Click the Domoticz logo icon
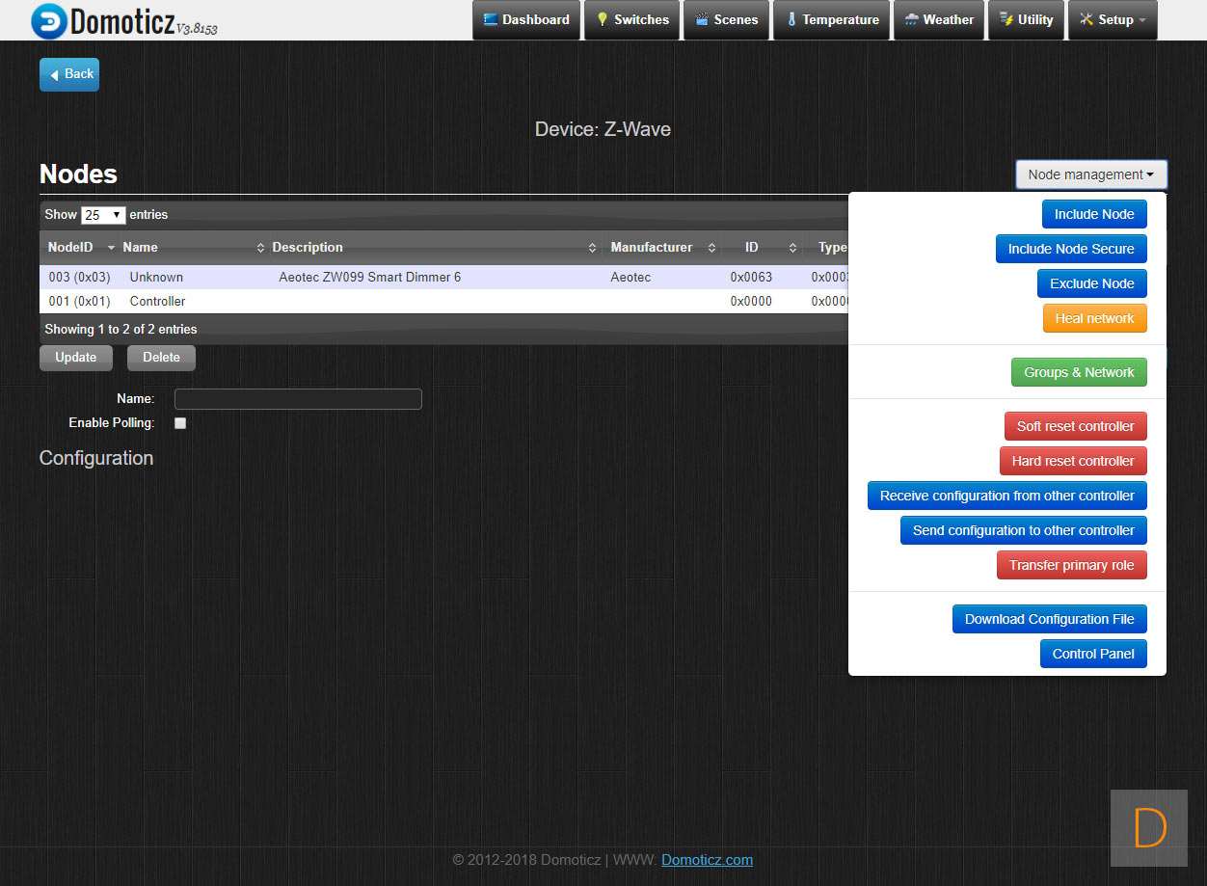1207x886 pixels. [x=49, y=21]
